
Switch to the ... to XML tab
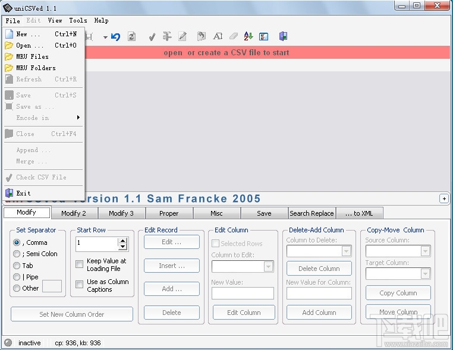[359, 213]
